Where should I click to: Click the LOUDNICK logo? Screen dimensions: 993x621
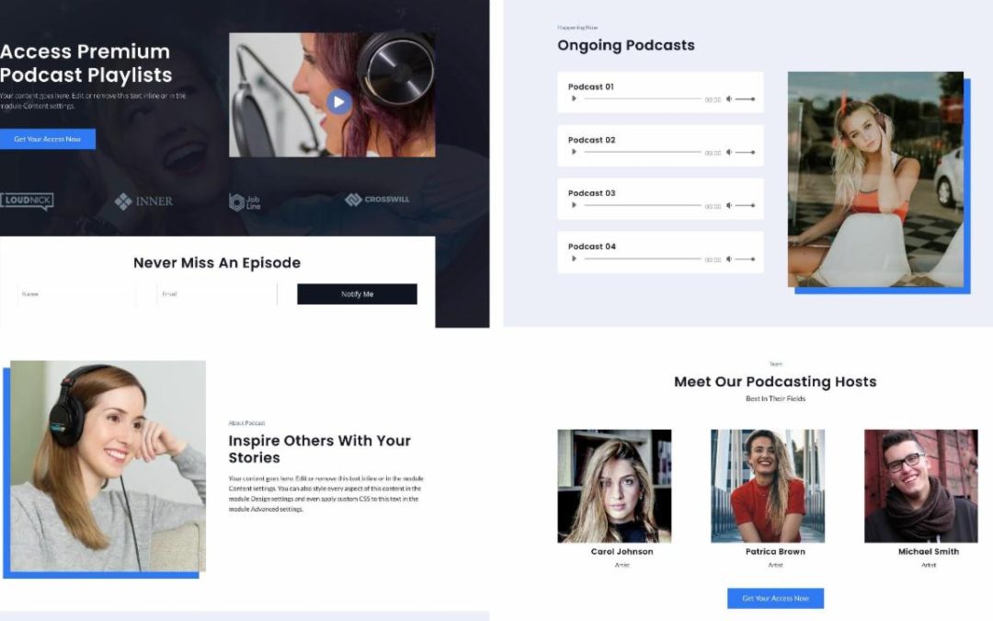27,201
